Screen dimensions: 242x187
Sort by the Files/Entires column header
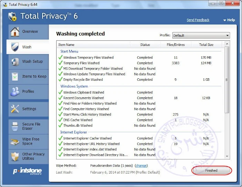coord(175,45)
